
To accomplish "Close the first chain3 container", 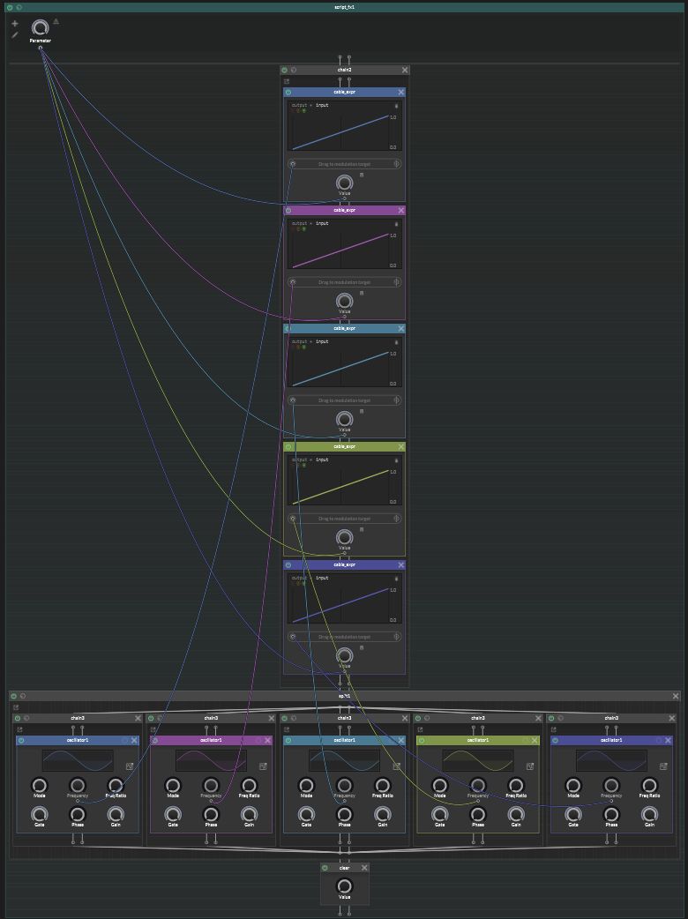I will (x=138, y=718).
